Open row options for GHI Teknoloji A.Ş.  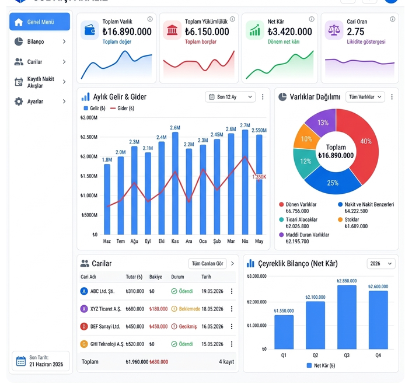232,344
